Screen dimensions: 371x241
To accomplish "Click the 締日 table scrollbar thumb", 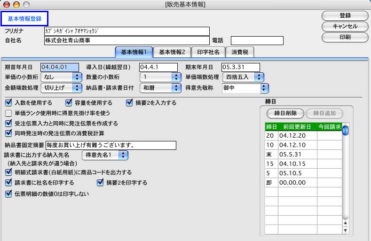I will [345, 130].
